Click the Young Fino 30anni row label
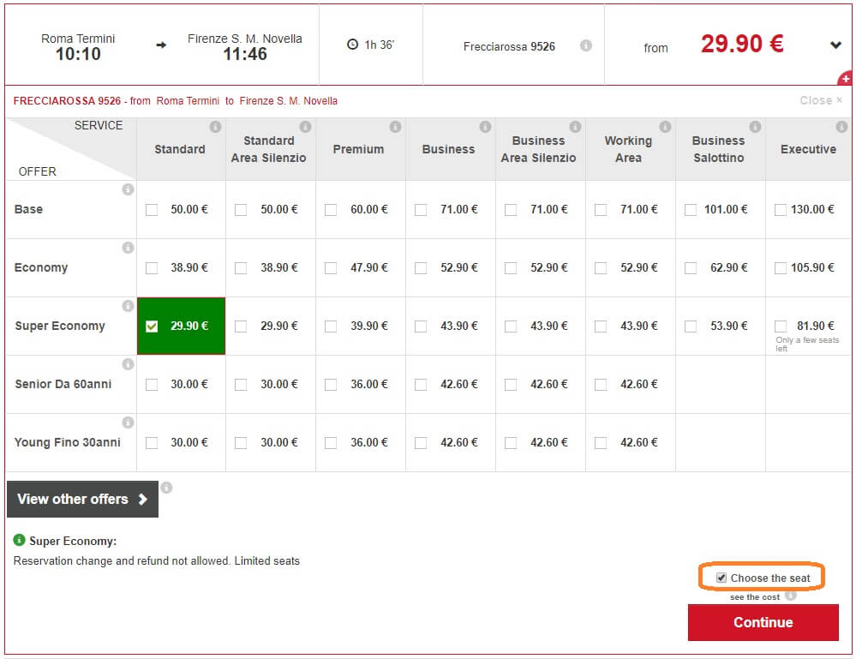This screenshot has width=856, height=659. point(67,442)
